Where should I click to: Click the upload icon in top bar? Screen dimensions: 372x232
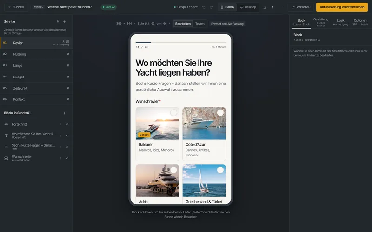click(x=272, y=7)
